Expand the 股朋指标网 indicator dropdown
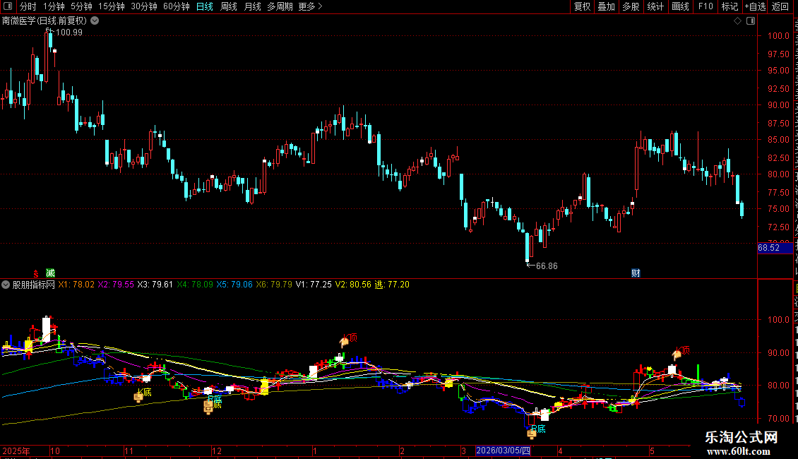The width and height of the screenshot is (798, 459). click(x=6, y=285)
